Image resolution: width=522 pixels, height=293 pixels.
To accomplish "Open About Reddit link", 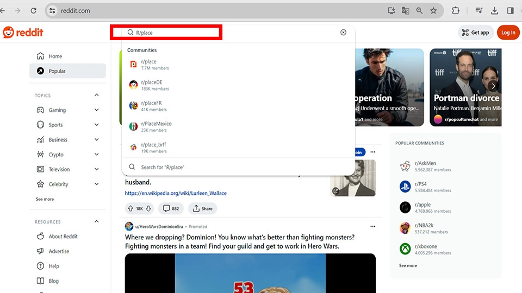I will click(63, 236).
